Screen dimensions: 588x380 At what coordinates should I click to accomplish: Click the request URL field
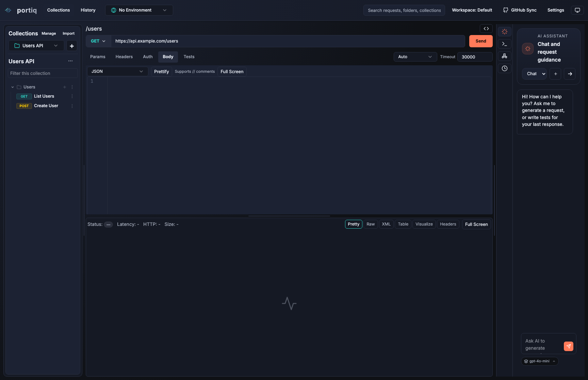coord(288,41)
